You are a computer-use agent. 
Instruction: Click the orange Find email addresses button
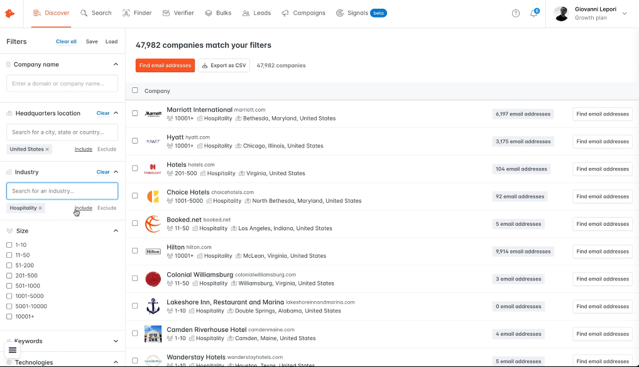tap(165, 65)
